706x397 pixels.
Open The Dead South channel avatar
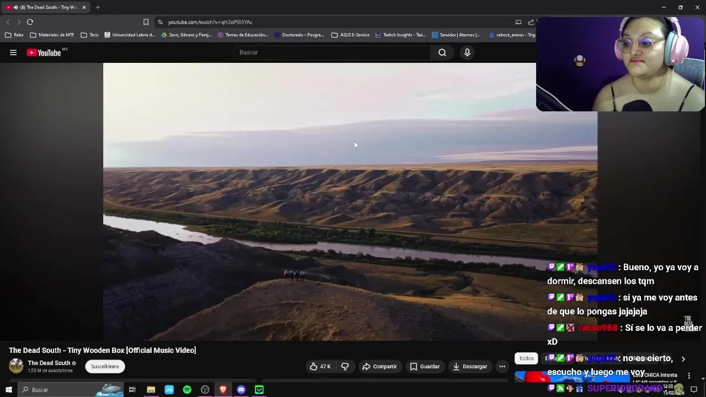pos(16,366)
